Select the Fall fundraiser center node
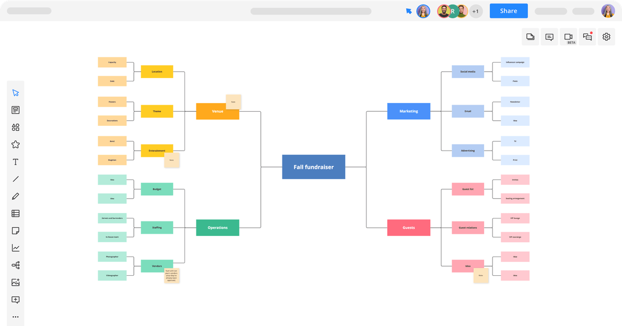The image size is (622, 326). click(314, 167)
